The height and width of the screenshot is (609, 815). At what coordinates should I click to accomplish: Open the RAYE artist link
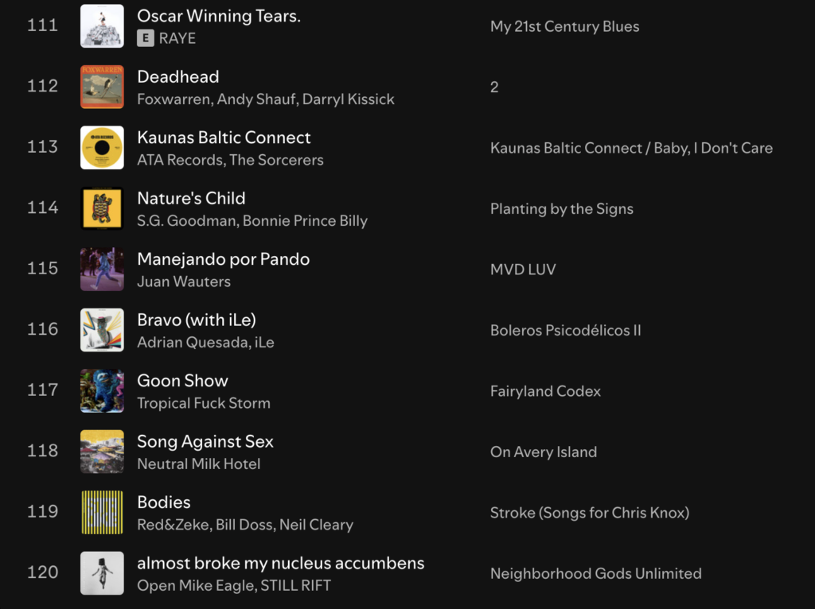tap(177, 38)
